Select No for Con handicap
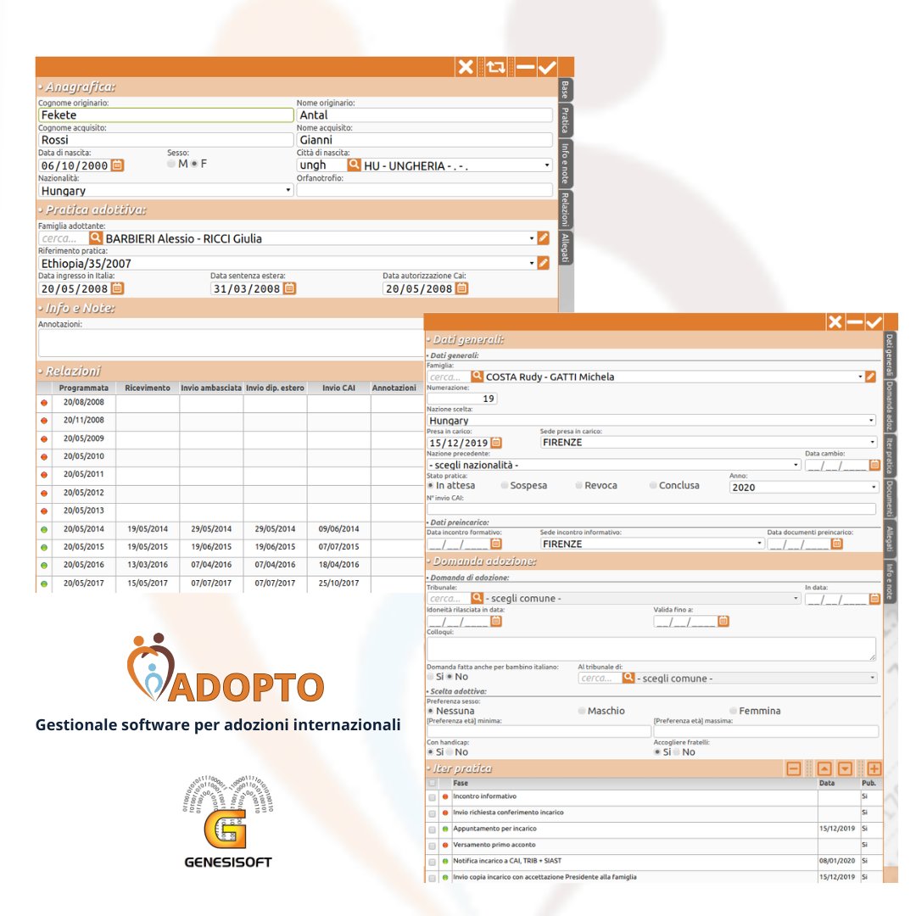 pyautogui.click(x=450, y=752)
